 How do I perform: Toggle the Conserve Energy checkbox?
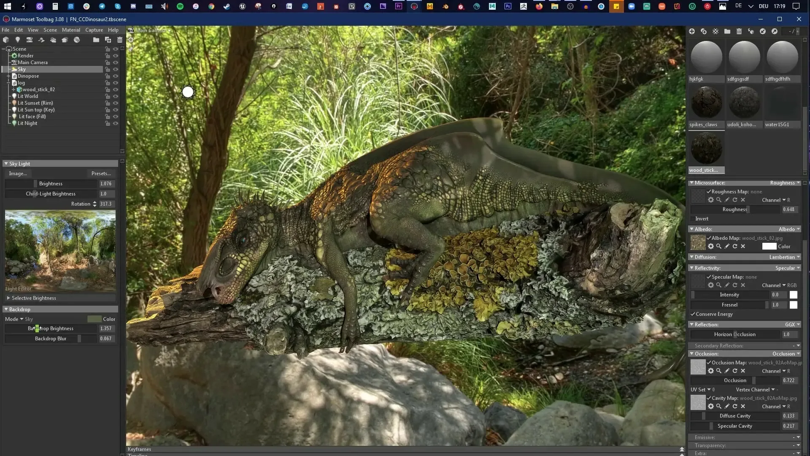pyautogui.click(x=693, y=314)
